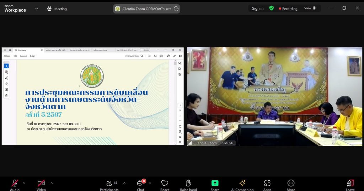Image resolution: width=364 pixels, height=191 pixels.
Task: Click the Client04 Zoom OPSMOAC video tile
Action: pos(275,96)
